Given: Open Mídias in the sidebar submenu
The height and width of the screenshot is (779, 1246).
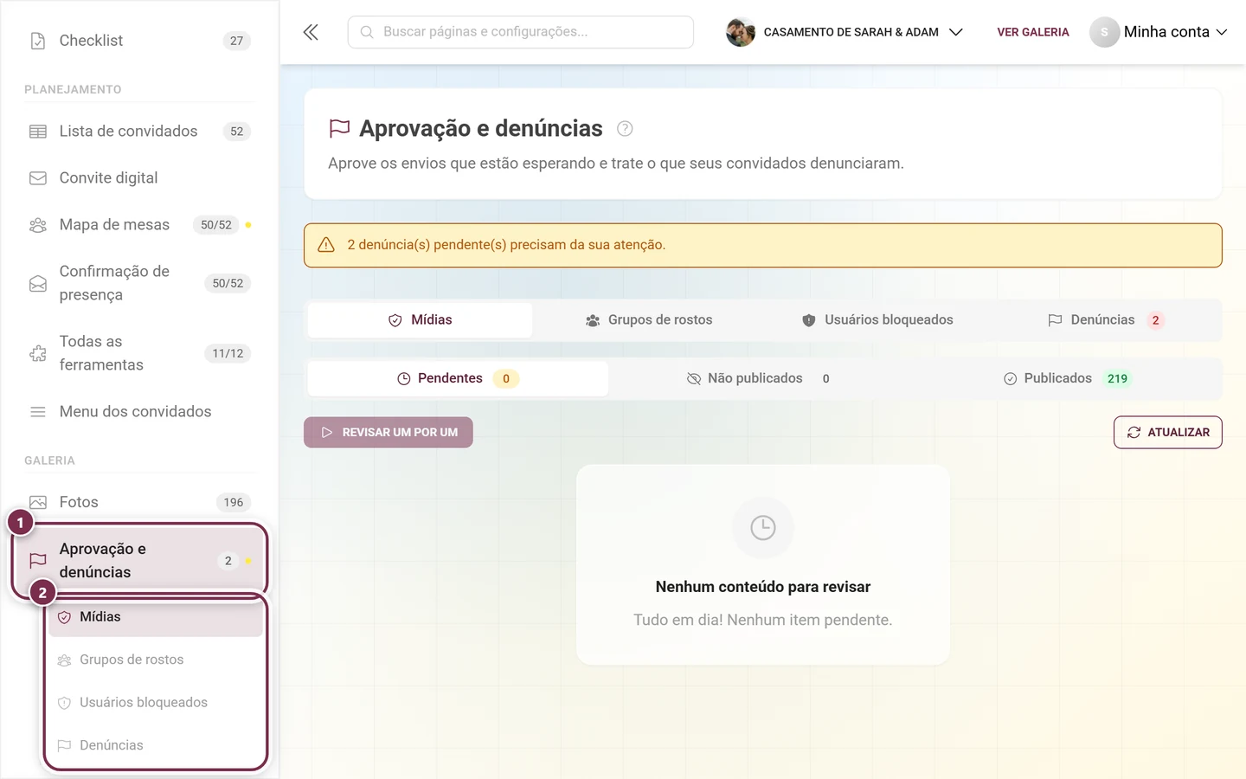Looking at the screenshot, I should [x=156, y=617].
